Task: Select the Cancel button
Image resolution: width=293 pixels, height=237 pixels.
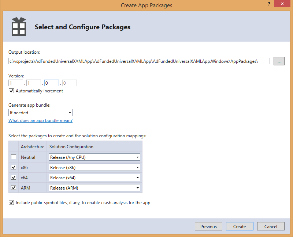Action: pyautogui.click(x=271, y=226)
